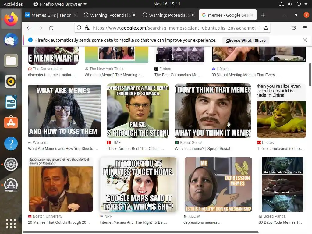Reload the Google search page
This screenshot has height=234, width=312.
(x=51, y=28)
